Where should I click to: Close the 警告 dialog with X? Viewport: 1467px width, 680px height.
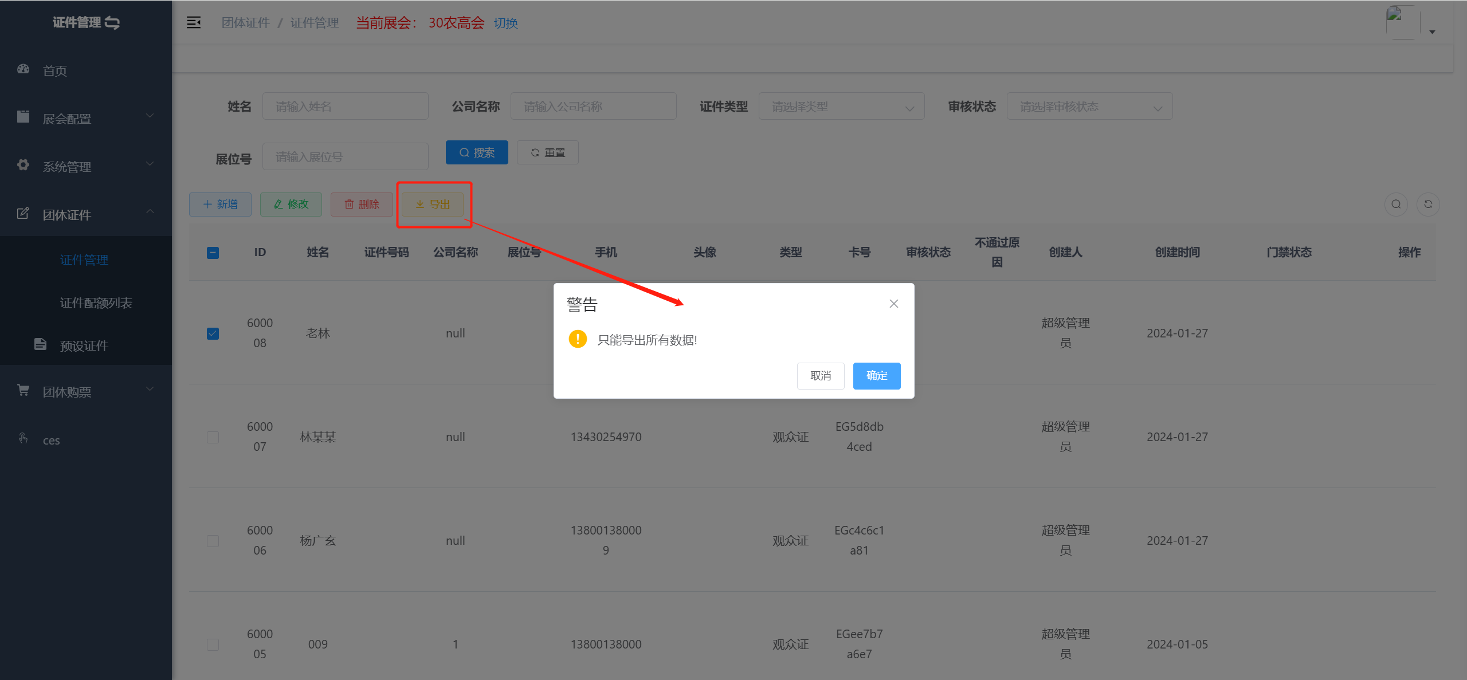point(893,304)
